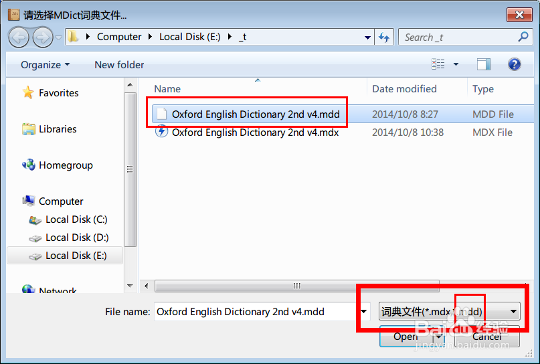The height and width of the screenshot is (364, 540).
Task: Click the horizontal scrollbar left arrow
Action: pos(147,286)
